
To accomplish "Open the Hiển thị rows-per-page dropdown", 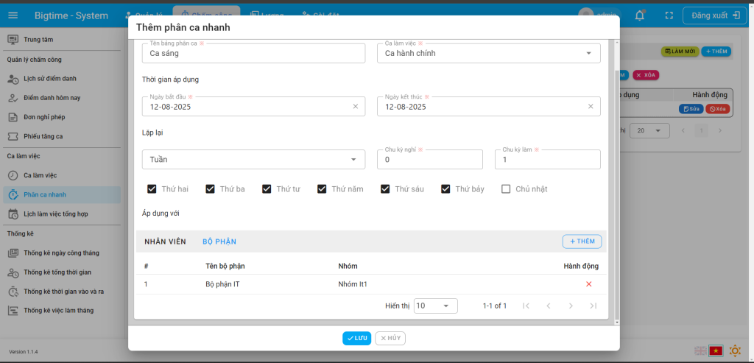I will click(435, 306).
